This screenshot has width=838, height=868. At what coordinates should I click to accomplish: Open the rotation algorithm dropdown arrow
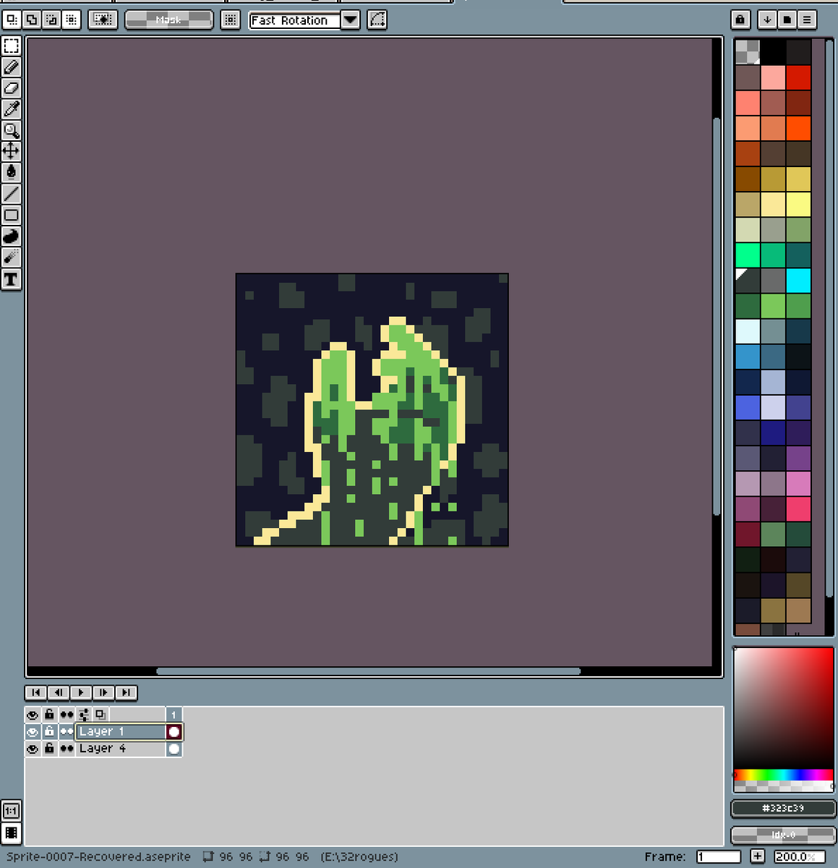click(x=350, y=20)
